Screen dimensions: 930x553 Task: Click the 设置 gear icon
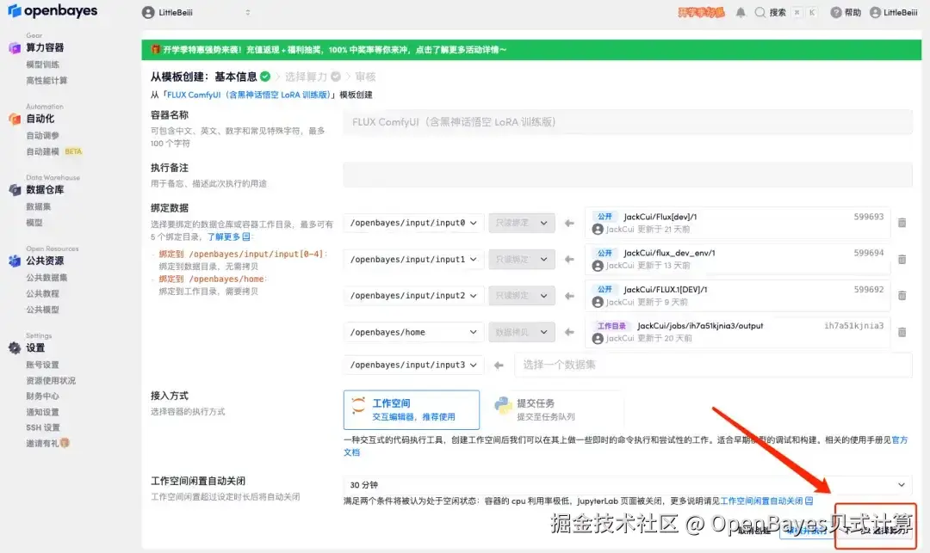(15, 348)
